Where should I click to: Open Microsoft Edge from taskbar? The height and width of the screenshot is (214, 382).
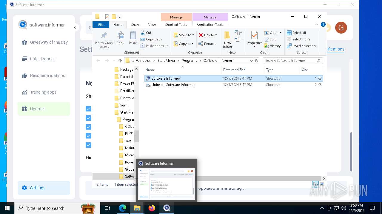[x=123, y=208]
